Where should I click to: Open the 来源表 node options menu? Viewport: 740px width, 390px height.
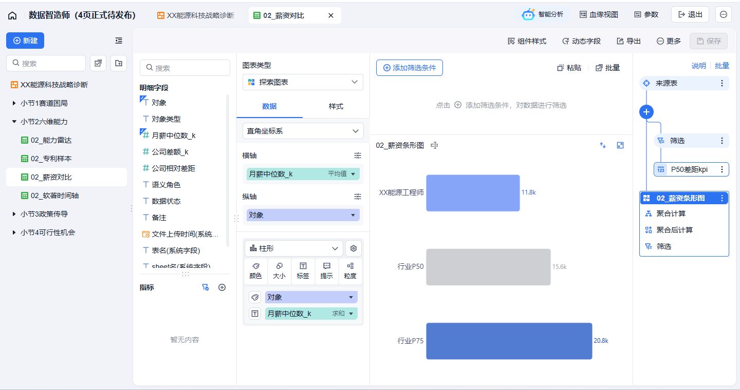click(722, 83)
